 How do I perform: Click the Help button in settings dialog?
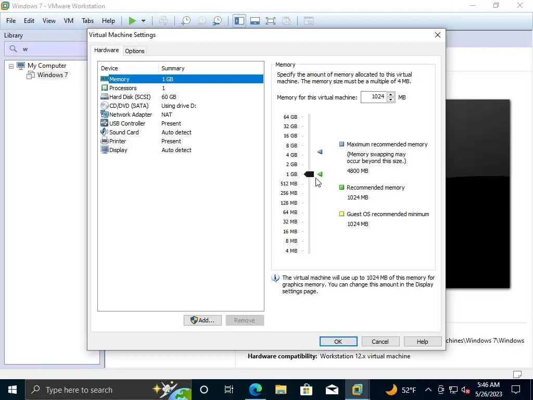(x=423, y=342)
